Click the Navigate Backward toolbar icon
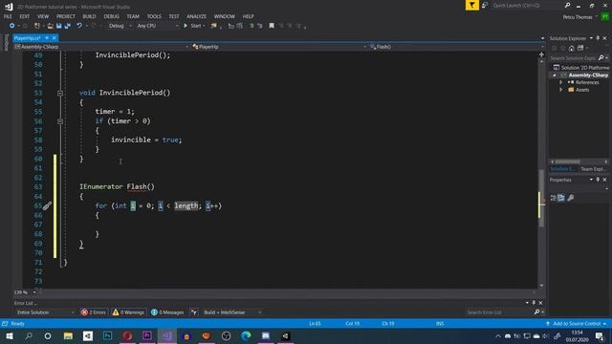The image size is (612, 344). click(x=11, y=26)
